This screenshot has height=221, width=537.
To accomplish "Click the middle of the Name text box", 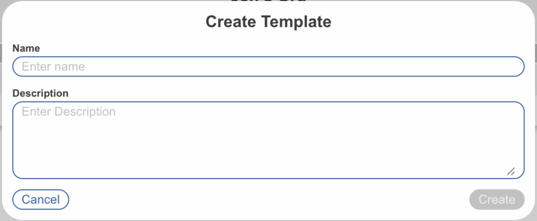I will pos(268,67).
